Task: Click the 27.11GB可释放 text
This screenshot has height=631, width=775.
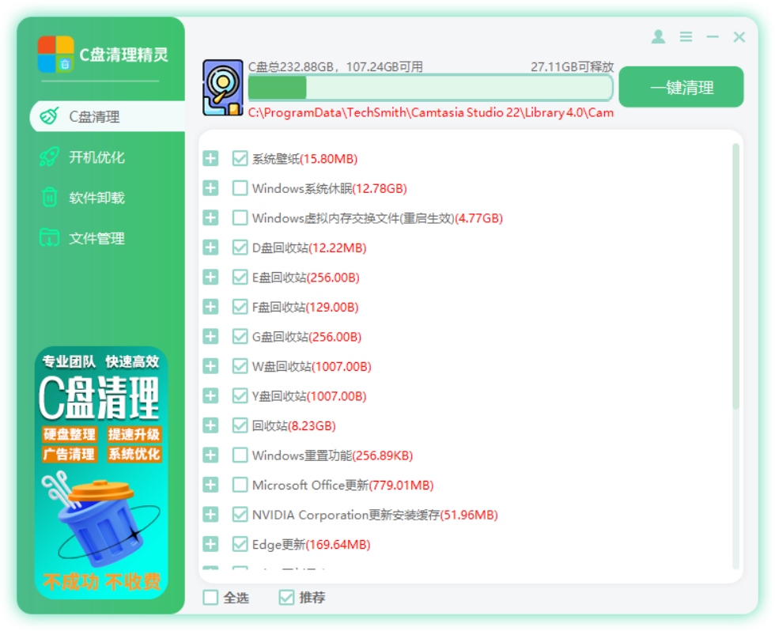Action: (572, 66)
